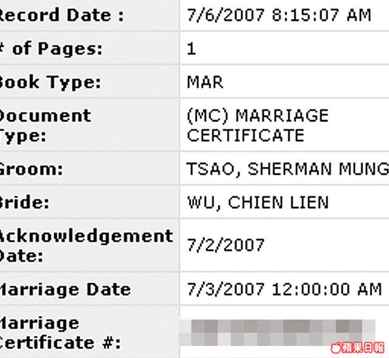Click the red Apple Daily watermark logo
The image size is (389, 358).
358,348
